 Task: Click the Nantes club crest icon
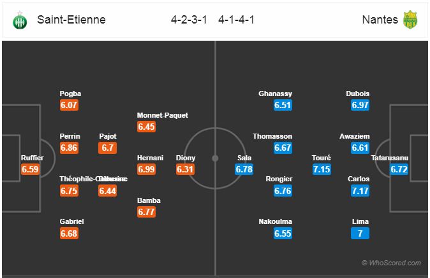tap(410, 20)
